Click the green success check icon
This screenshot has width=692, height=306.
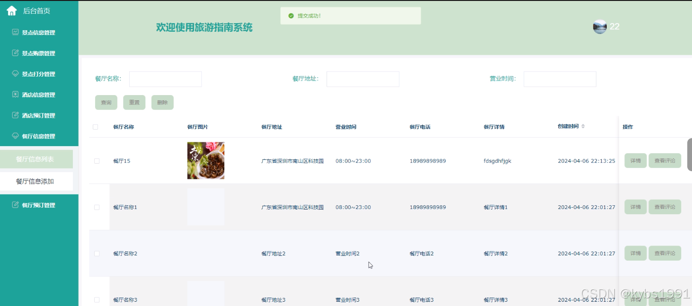point(291,16)
